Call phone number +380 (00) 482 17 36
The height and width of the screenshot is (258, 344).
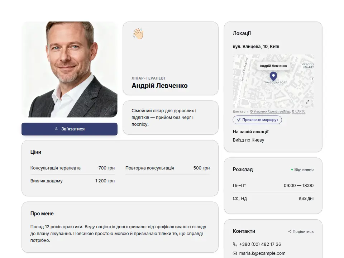click(260, 244)
